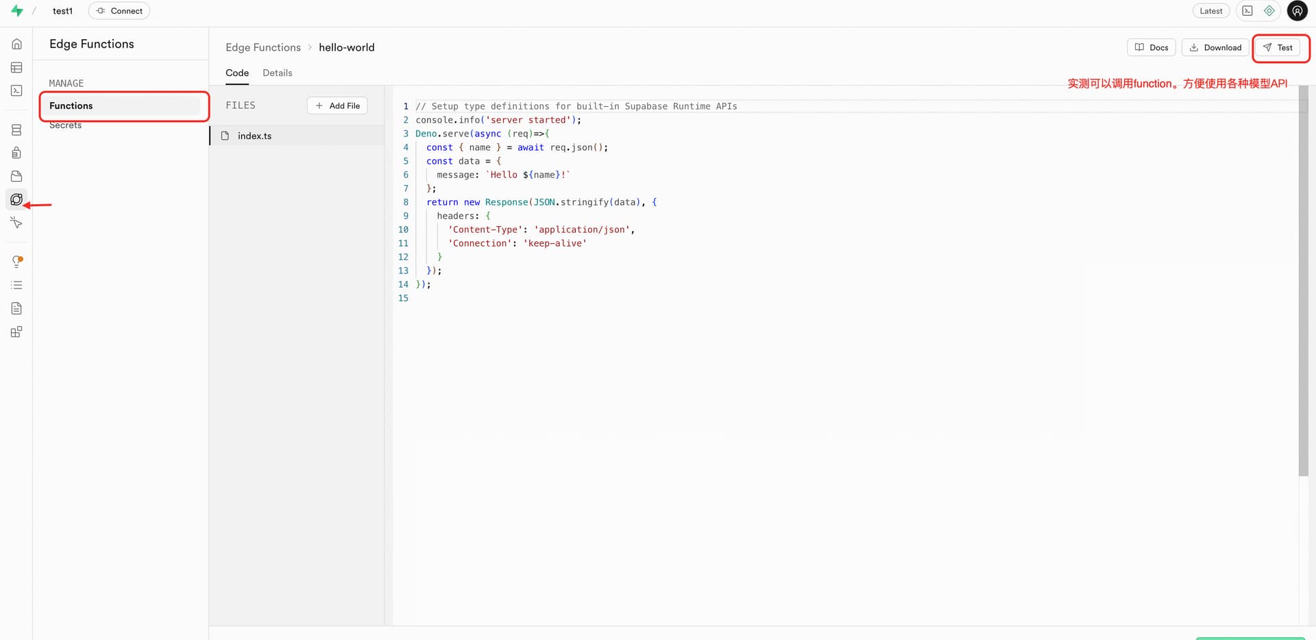
Task: Click the comment on code line 1
Action: tap(576, 106)
